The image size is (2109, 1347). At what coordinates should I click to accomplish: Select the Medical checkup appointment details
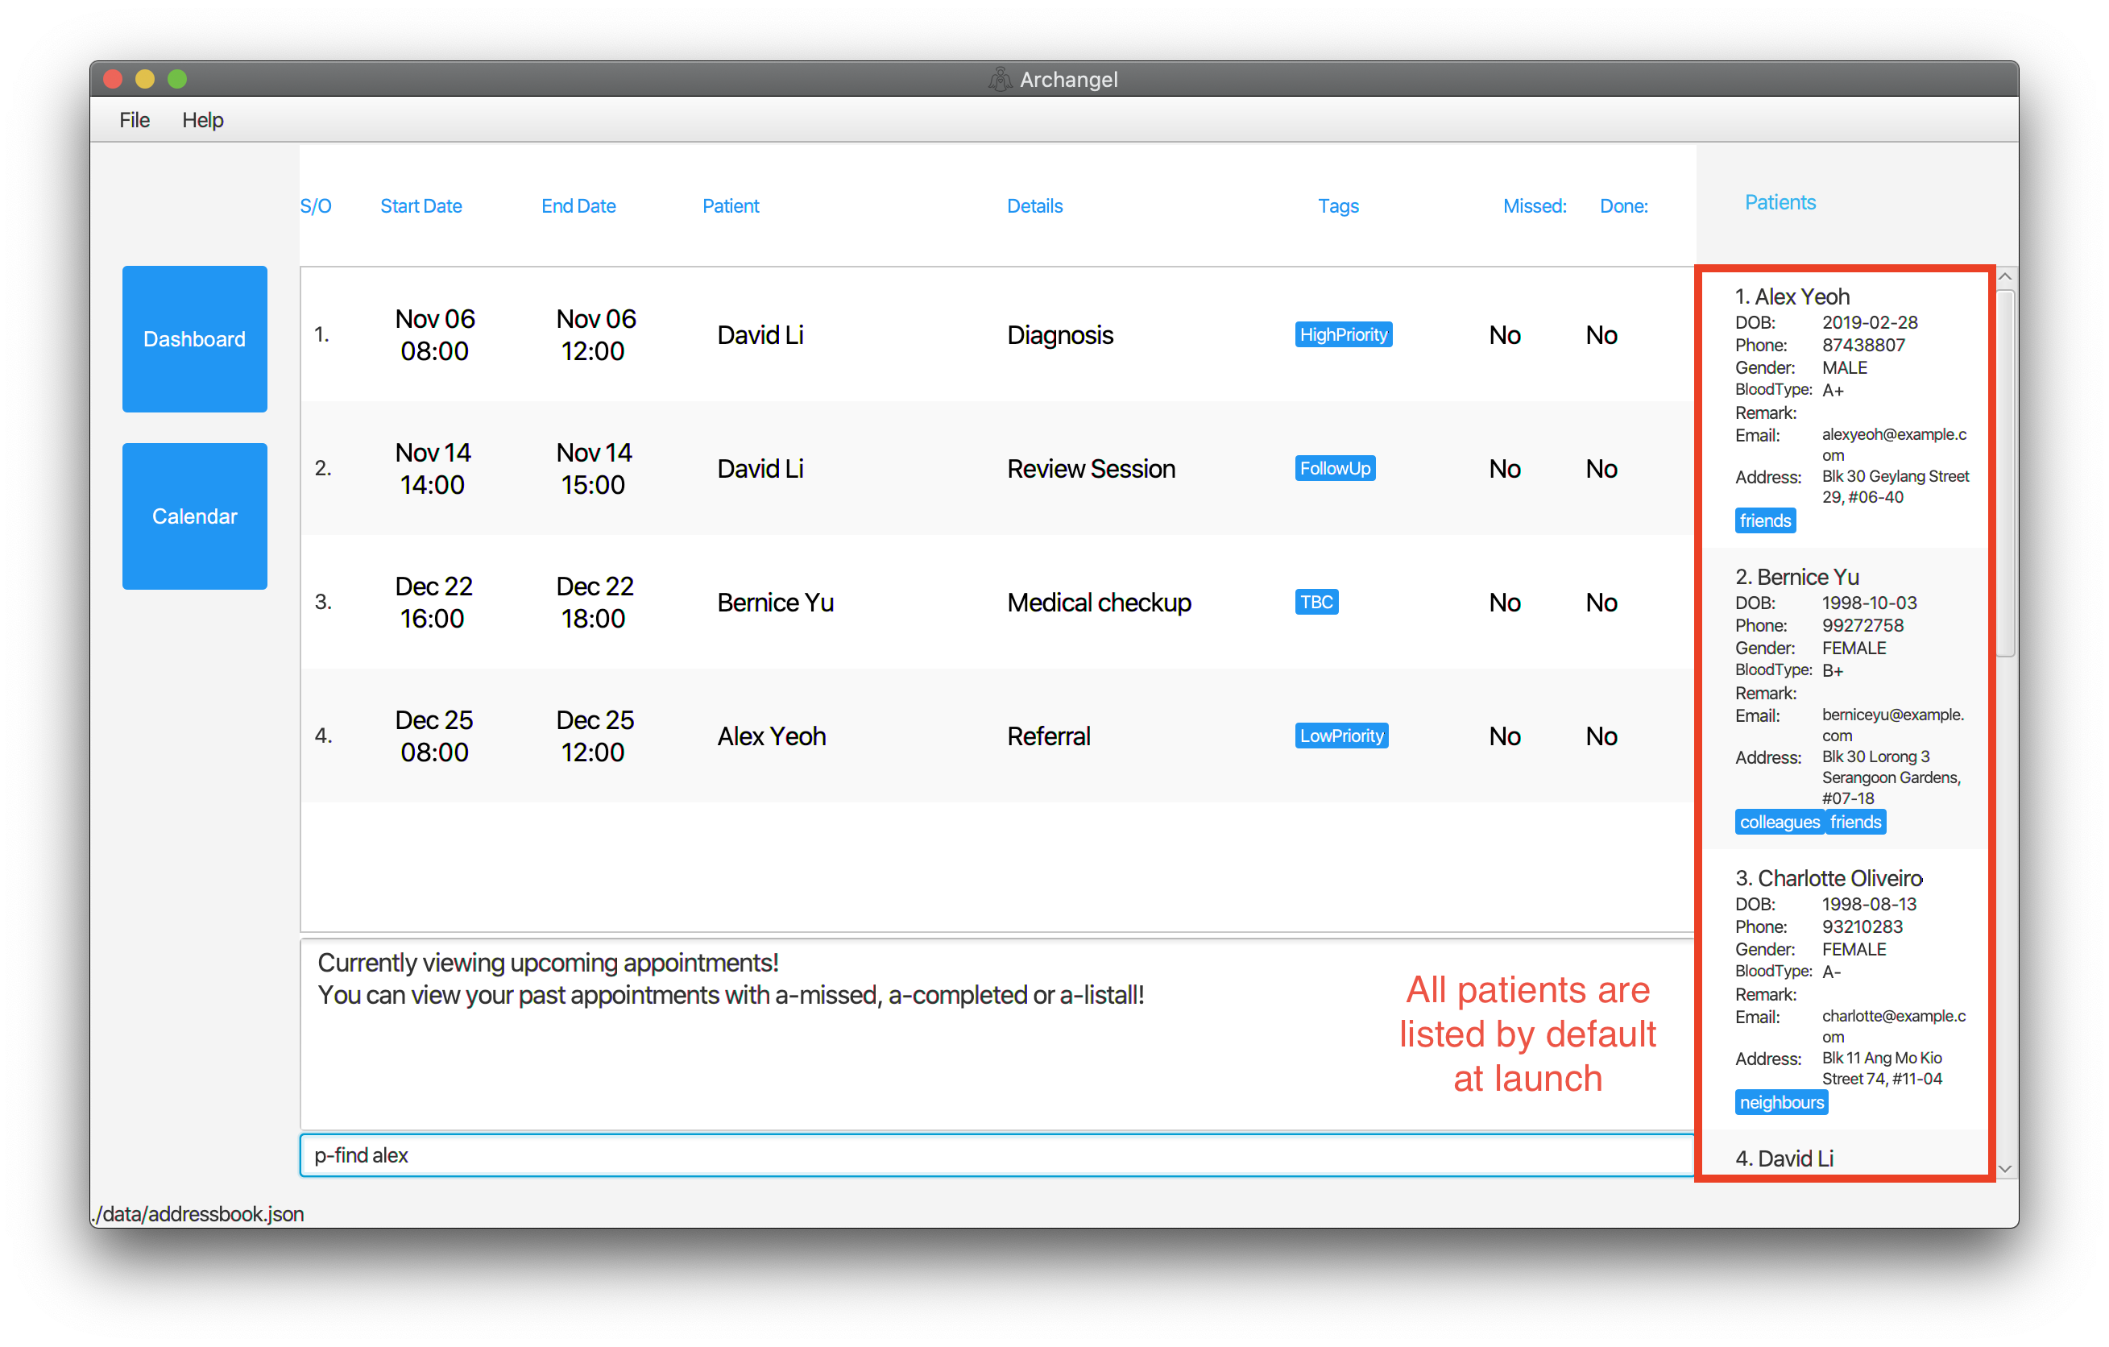click(x=1098, y=603)
